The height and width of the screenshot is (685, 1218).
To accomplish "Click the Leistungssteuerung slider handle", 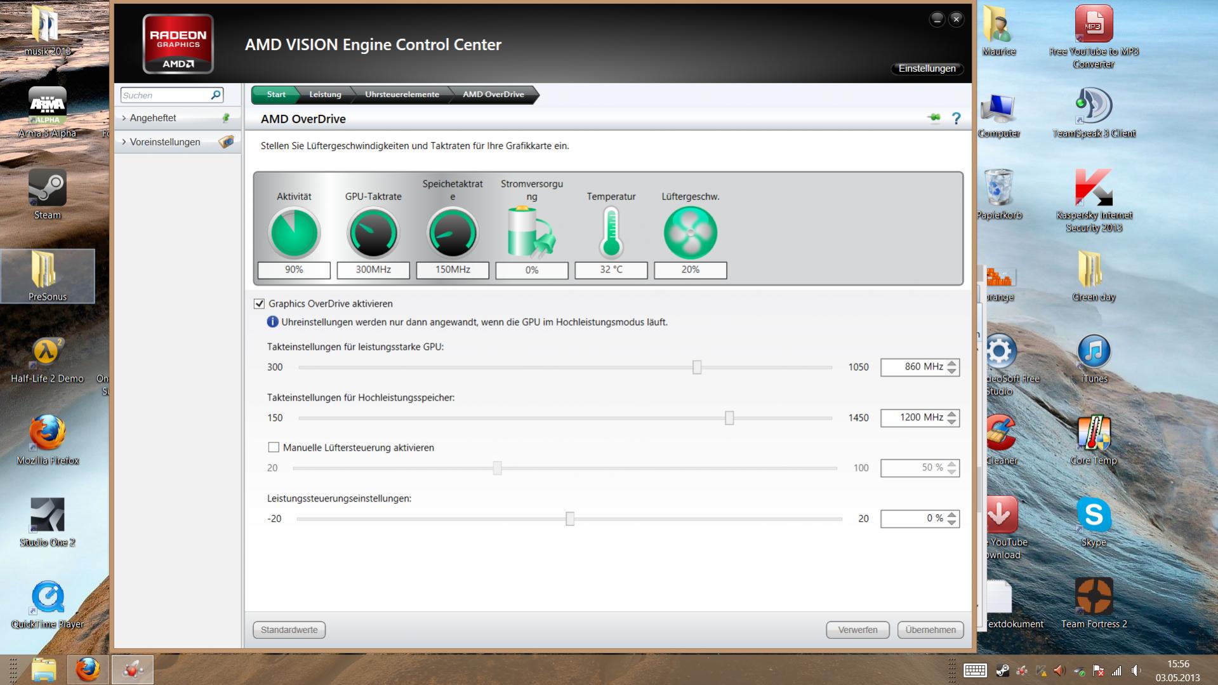I will point(570,519).
